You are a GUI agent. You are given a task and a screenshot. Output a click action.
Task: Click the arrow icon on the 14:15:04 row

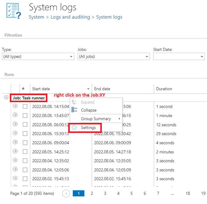tap(15, 106)
